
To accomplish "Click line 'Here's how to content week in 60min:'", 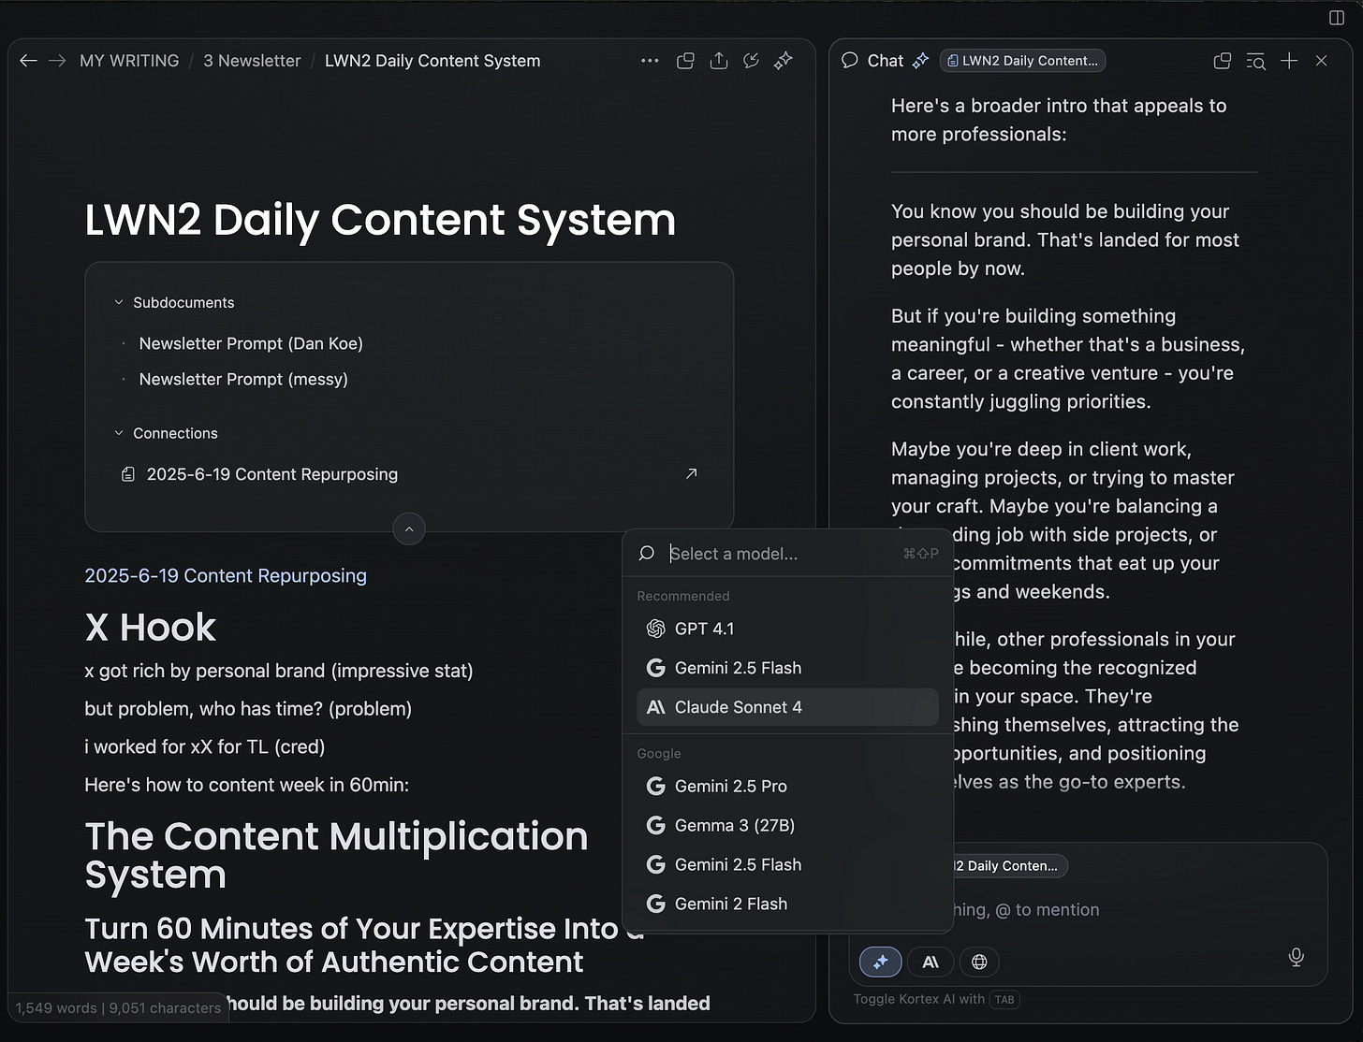I will pyautogui.click(x=247, y=785).
